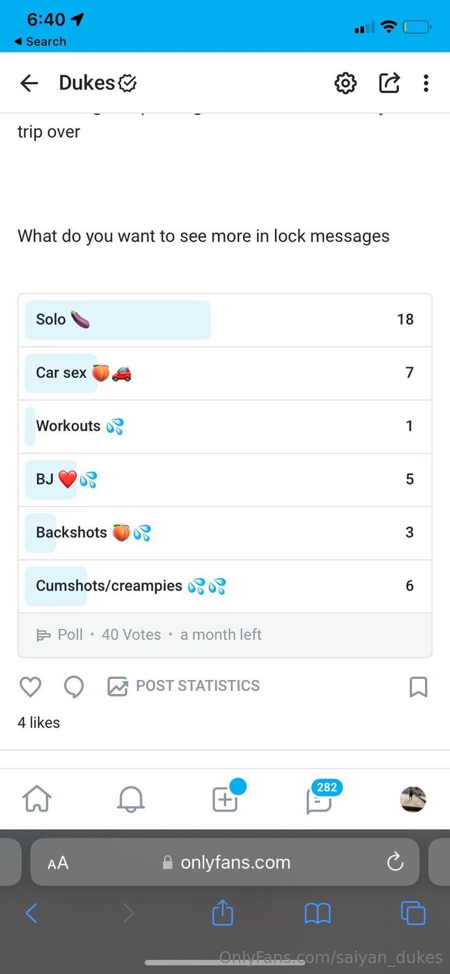Reload the page in Safari
Image resolution: width=450 pixels, height=974 pixels.
[395, 862]
